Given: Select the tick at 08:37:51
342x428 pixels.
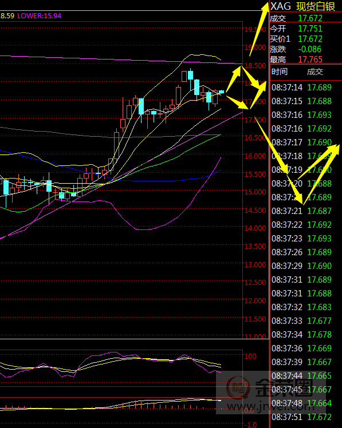Looking at the screenshot, I should [x=301, y=417].
